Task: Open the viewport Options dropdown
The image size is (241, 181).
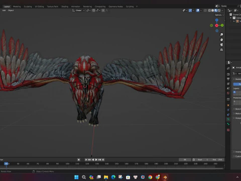Action: [x=219, y=15]
